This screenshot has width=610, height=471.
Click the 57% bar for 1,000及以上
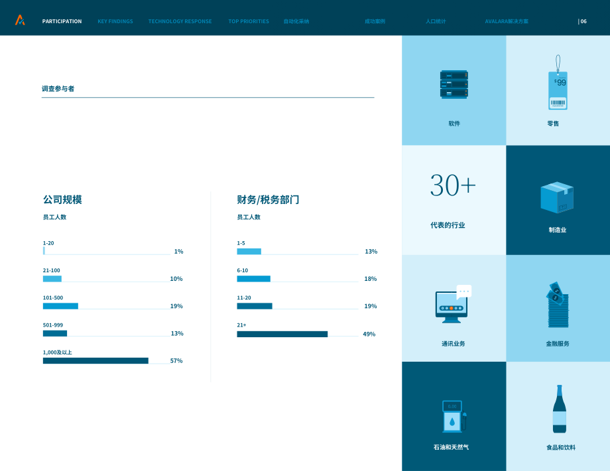click(95, 360)
